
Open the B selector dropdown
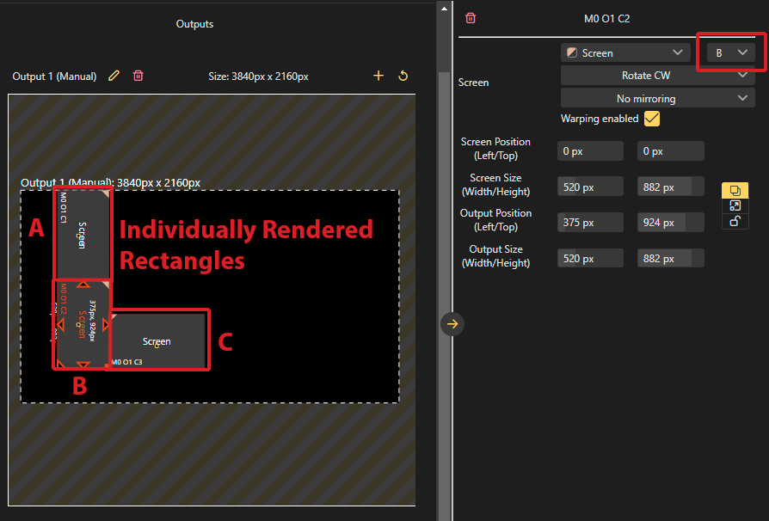coord(729,53)
